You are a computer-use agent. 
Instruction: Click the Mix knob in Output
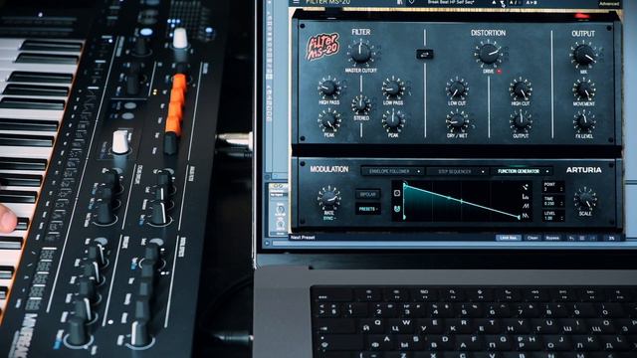[x=584, y=55]
